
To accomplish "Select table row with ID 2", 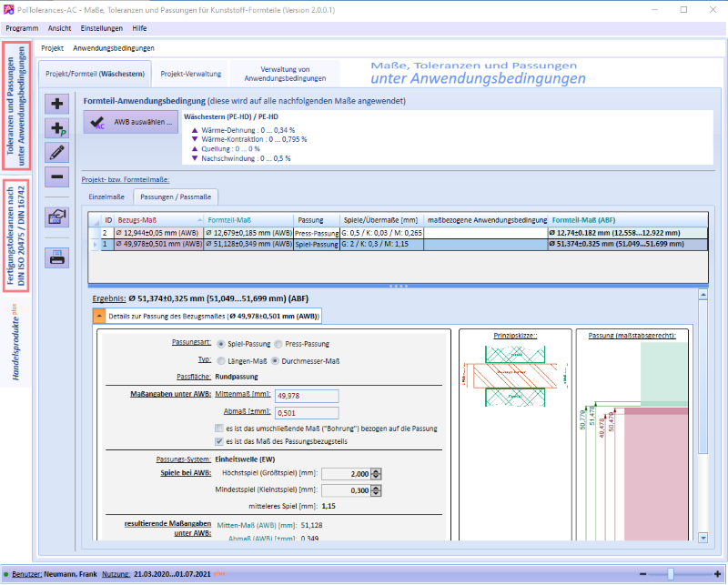I will point(398,233).
